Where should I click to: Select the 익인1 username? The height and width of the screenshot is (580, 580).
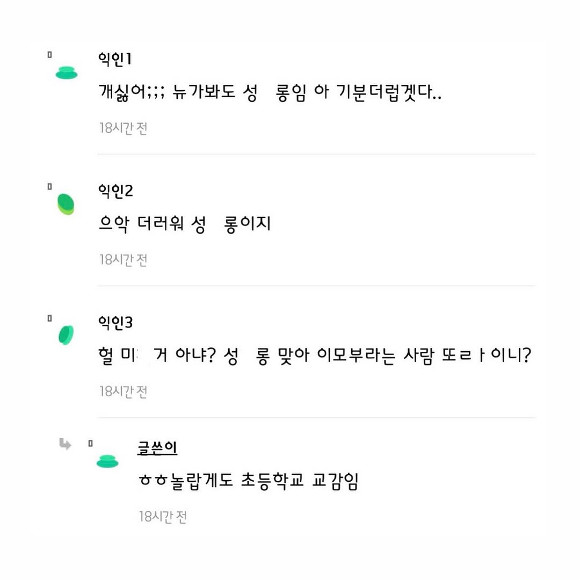click(115, 59)
